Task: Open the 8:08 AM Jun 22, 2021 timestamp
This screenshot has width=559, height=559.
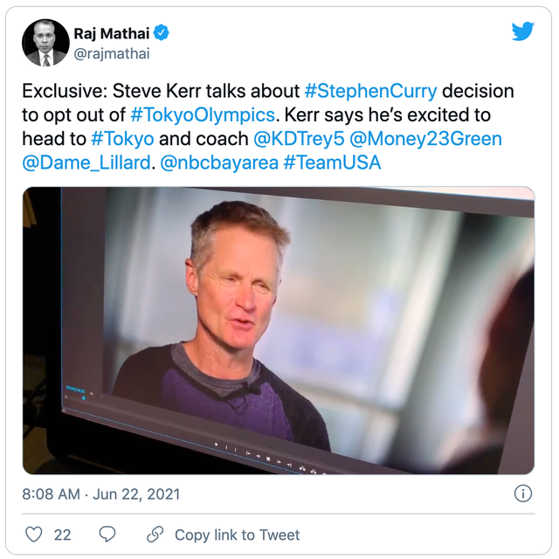Action: click(101, 494)
